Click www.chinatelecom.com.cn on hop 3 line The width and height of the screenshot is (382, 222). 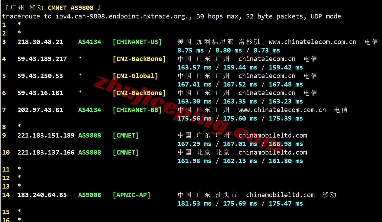(313, 42)
